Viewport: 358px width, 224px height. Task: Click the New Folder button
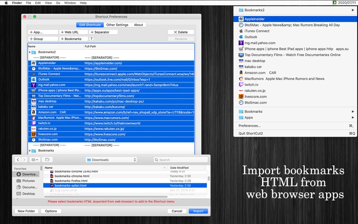point(26,211)
